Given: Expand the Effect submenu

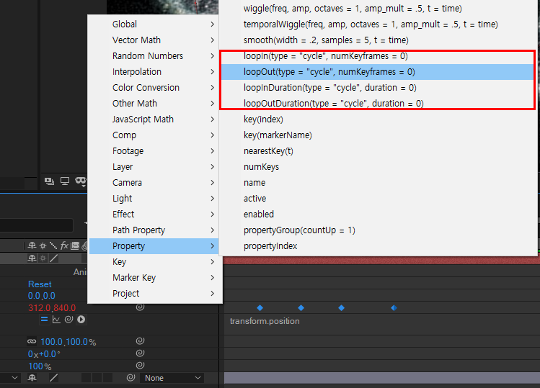Looking at the screenshot, I should pyautogui.click(x=154, y=214).
